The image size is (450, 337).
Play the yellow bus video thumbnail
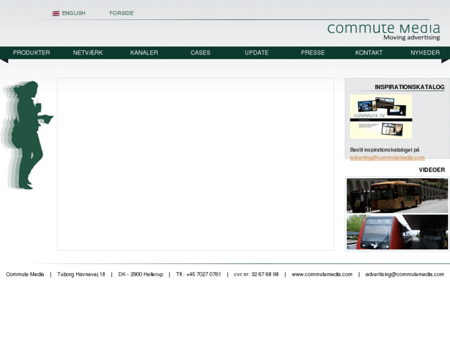tap(397, 195)
